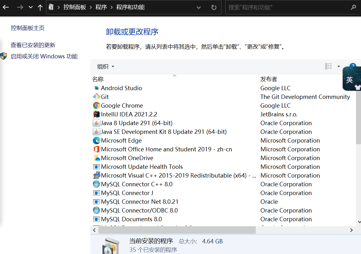Open the view options dropdown arrow
361x254 pixels.
tap(339, 66)
